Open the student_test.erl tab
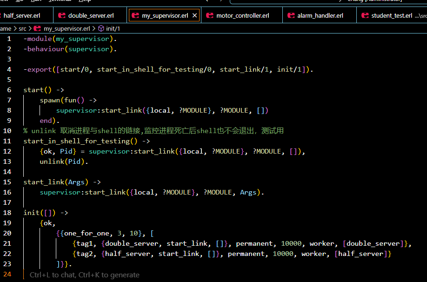Viewport: 427px width, 282px height. click(x=392, y=15)
